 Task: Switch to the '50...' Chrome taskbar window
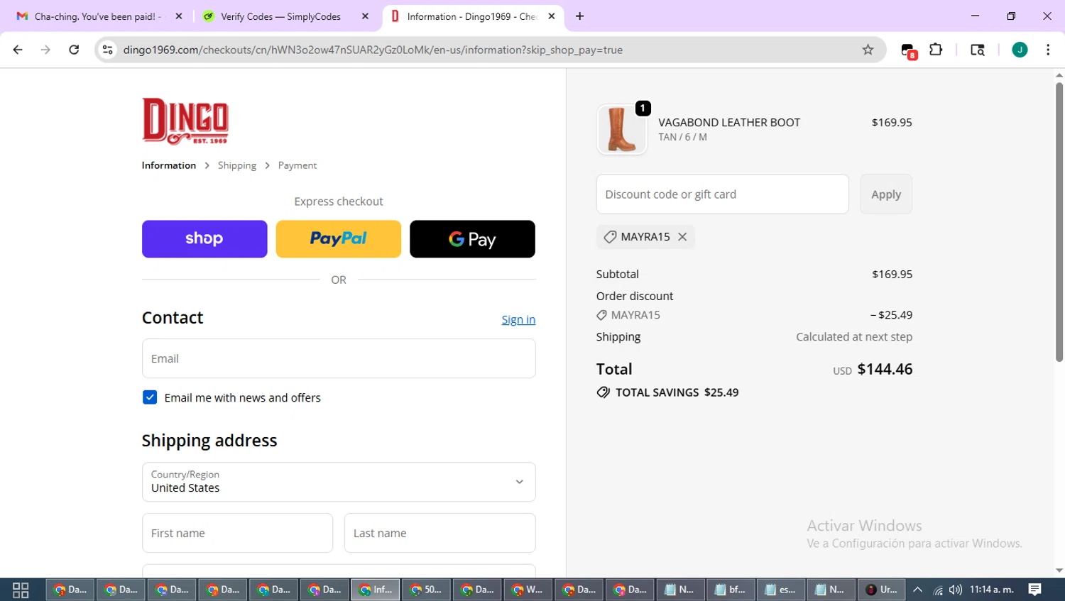(427, 590)
